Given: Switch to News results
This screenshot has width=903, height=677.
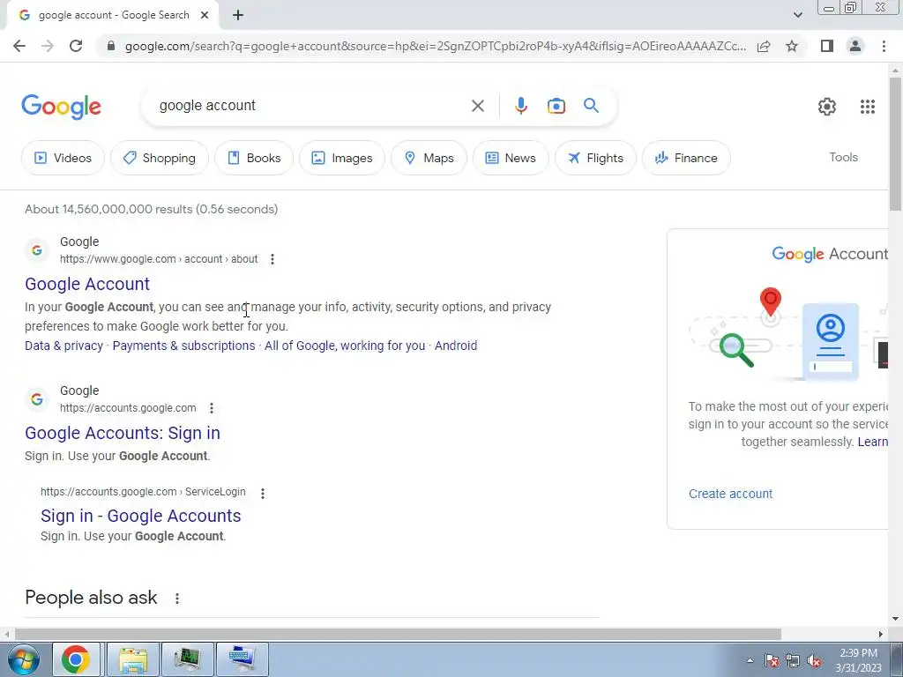Looking at the screenshot, I should pos(511,158).
